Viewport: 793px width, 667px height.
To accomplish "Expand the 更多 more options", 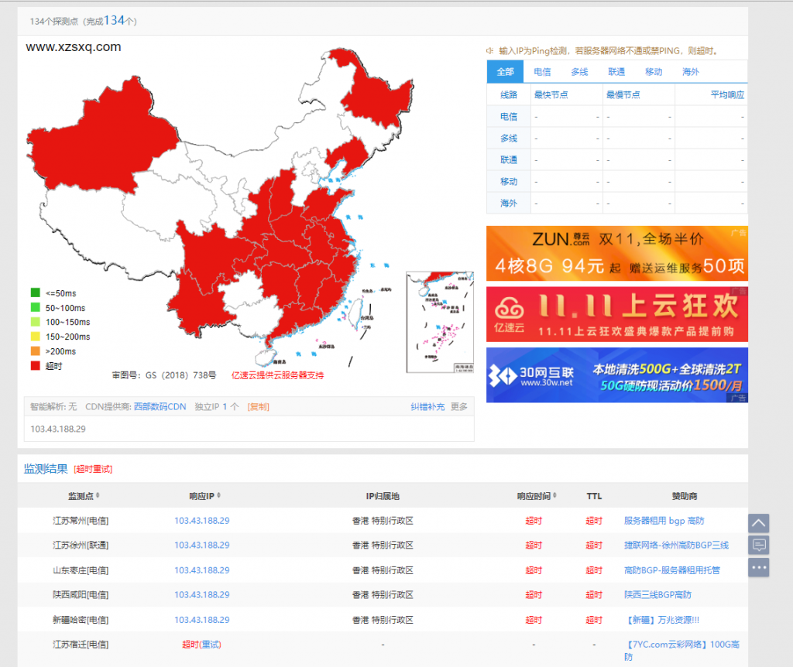I will pyautogui.click(x=458, y=405).
